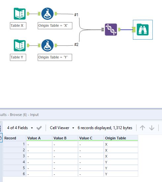Select connection label #1

[76, 15]
